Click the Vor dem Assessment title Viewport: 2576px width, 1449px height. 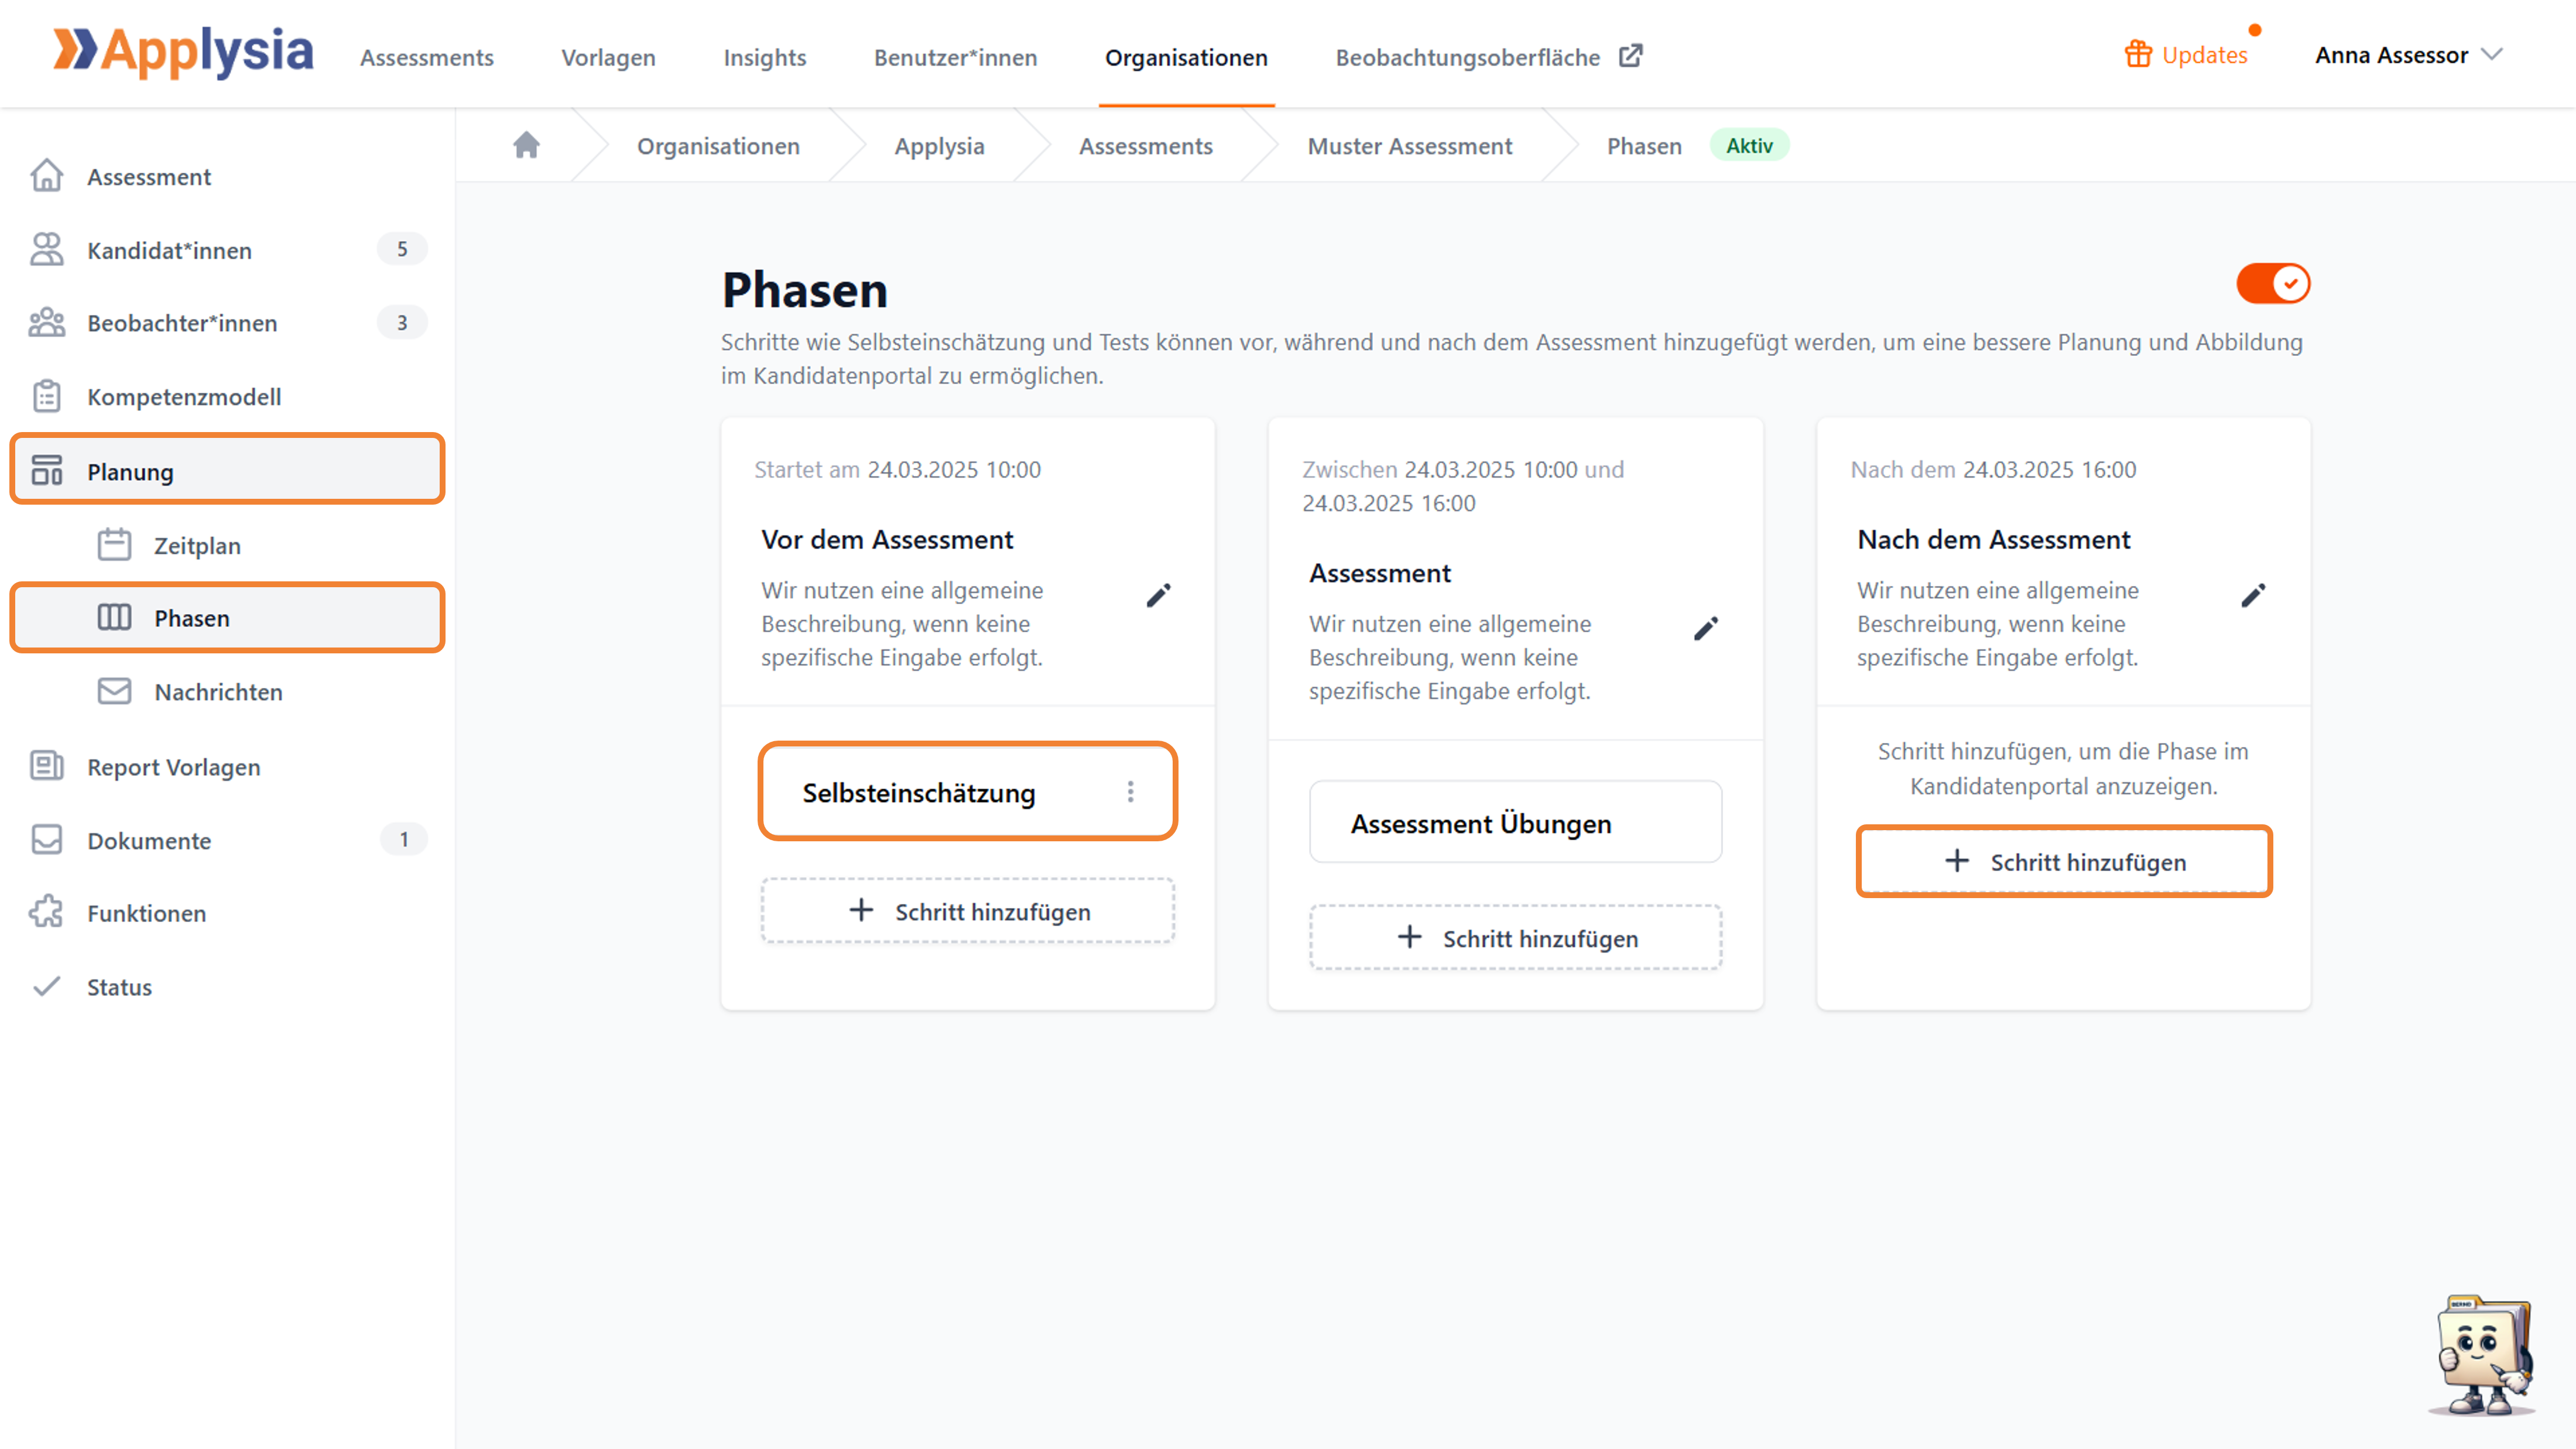coord(887,539)
